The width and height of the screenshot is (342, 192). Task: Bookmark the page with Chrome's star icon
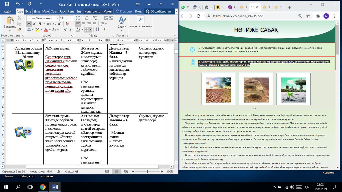tap(308, 16)
